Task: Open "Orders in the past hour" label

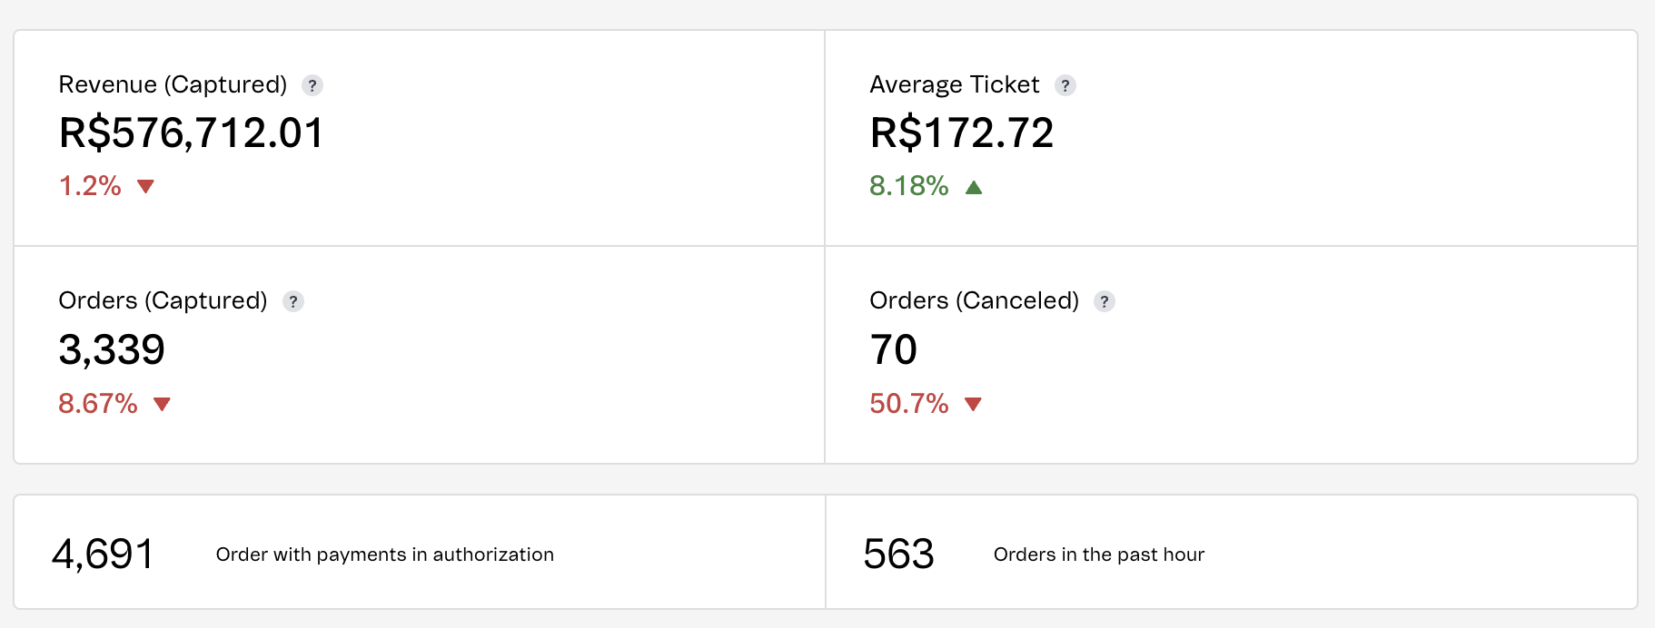Action: (1098, 554)
